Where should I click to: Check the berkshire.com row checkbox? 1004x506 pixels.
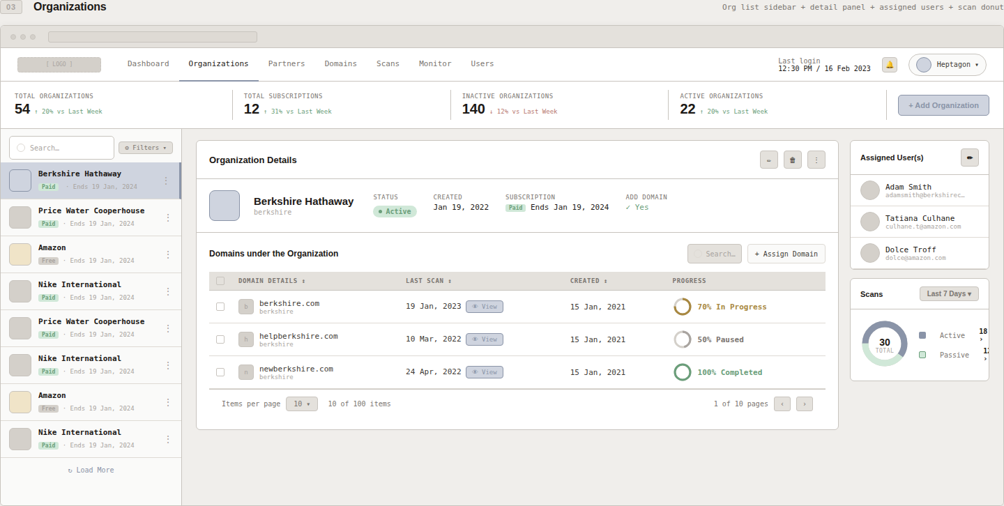[220, 306]
